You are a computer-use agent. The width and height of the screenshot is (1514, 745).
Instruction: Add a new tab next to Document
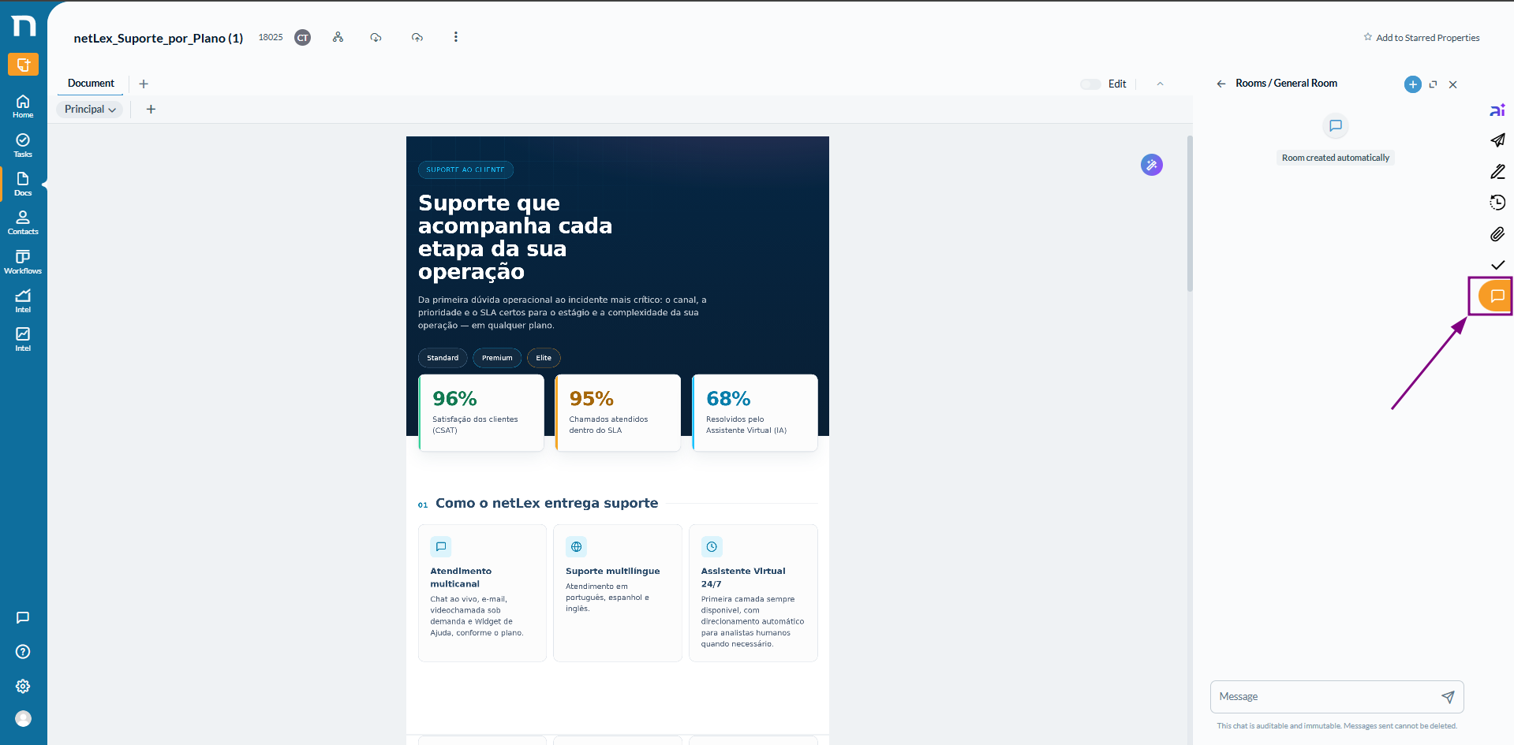click(x=144, y=84)
